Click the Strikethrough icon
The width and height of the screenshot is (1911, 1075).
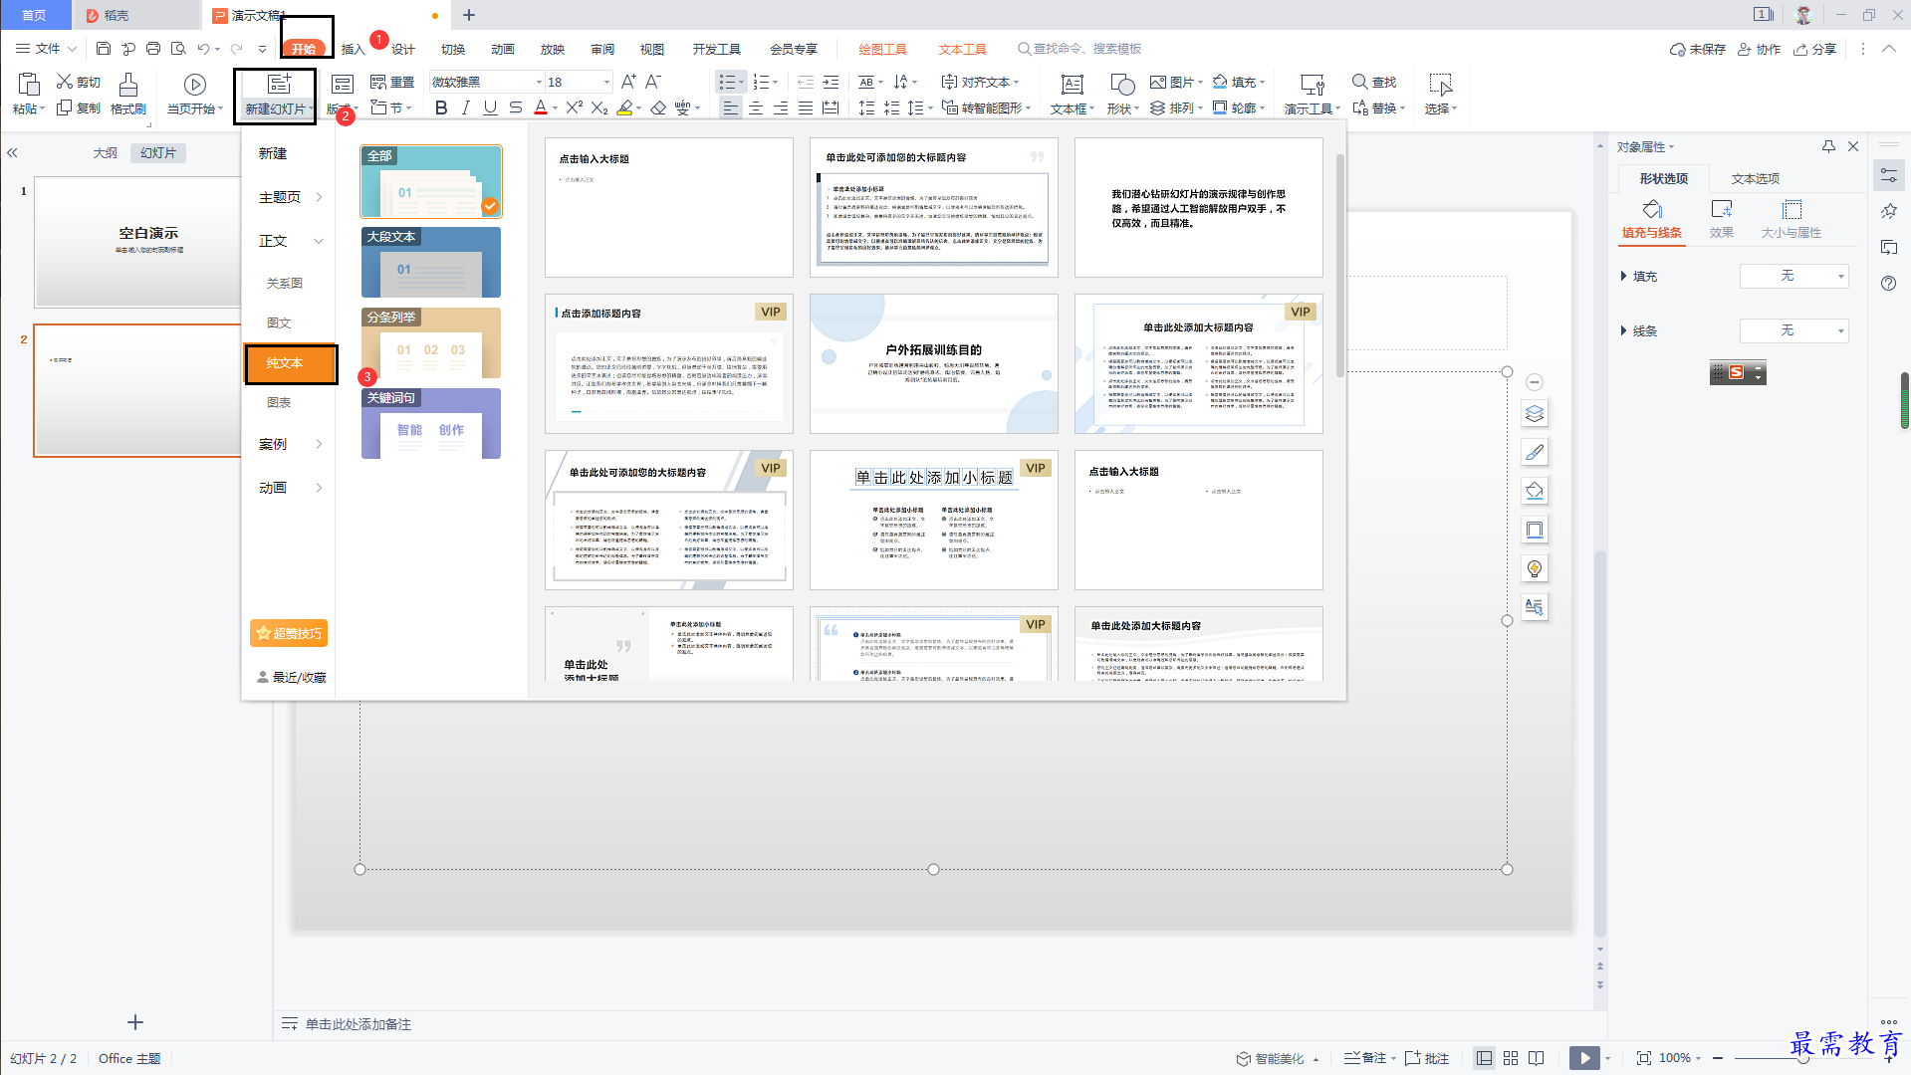pyautogui.click(x=515, y=107)
